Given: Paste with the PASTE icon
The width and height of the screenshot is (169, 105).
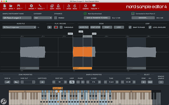Looking at the screenshot, I should [x=58, y=6].
